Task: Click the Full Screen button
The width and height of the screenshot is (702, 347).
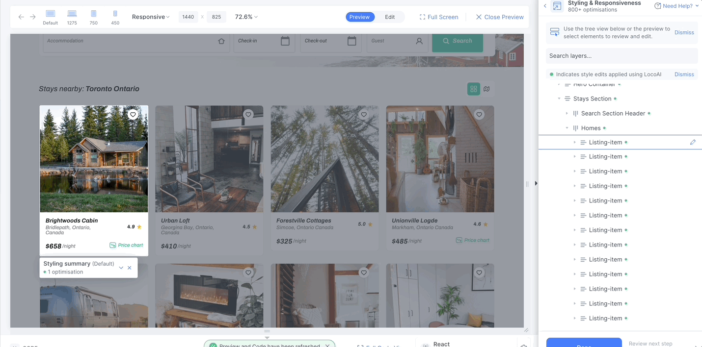Action: [x=439, y=17]
